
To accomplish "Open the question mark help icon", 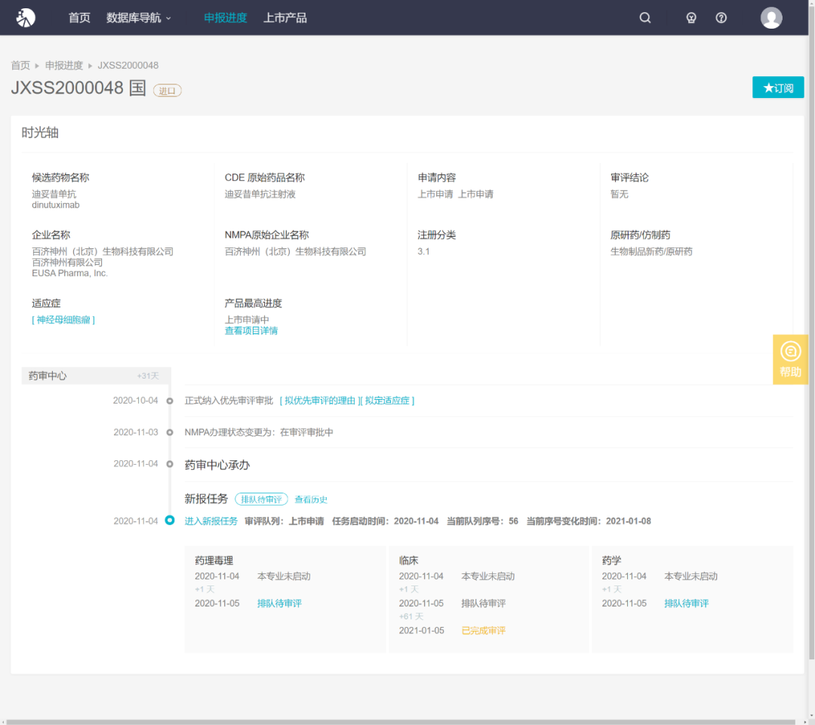I will [x=721, y=17].
